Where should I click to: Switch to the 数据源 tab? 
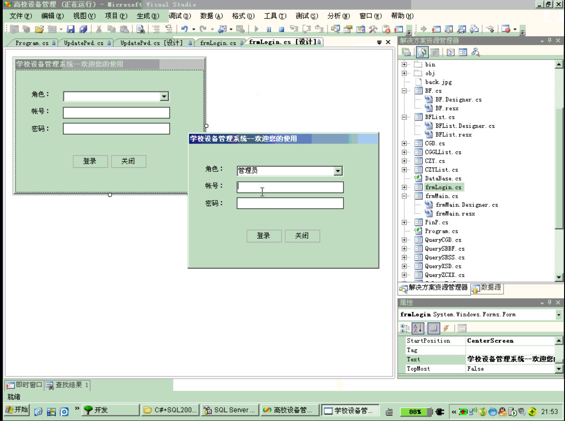click(x=487, y=288)
